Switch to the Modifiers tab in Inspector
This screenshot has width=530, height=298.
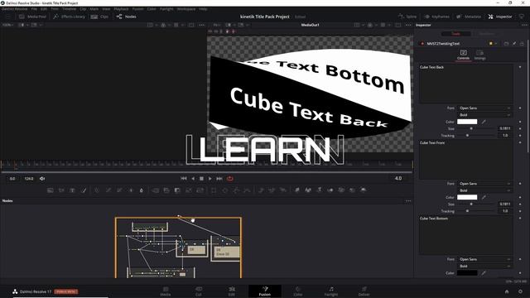487,34
